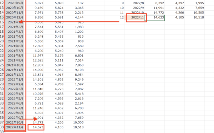This screenshot has width=214, height=133.
Task: Click the cell with value 7,544
Action: pos(34,27)
